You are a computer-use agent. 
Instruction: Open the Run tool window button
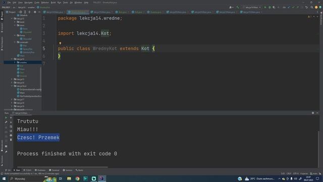point(17,170)
